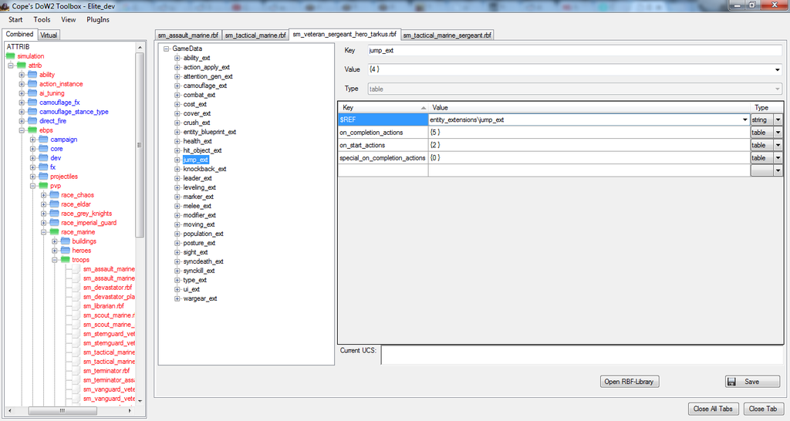Click the campaign folder icon
Image resolution: width=790 pixels, height=421 pixels.
coord(43,140)
